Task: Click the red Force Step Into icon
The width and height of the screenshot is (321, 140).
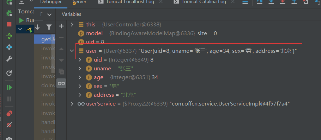Action: coord(283,2)
